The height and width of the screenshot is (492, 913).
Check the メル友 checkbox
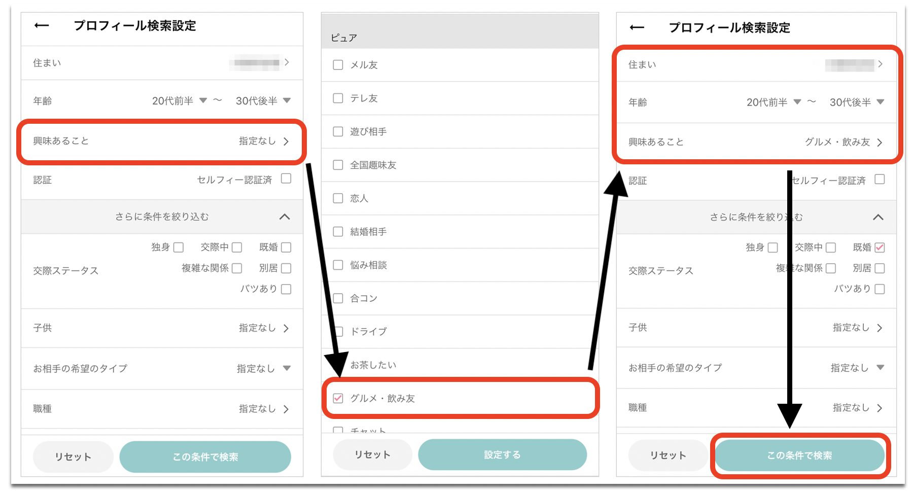(x=338, y=65)
